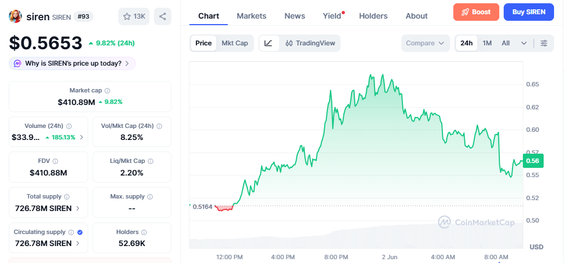The width and height of the screenshot is (565, 263).
Task: Open the share icon button
Action: pyautogui.click(x=163, y=16)
